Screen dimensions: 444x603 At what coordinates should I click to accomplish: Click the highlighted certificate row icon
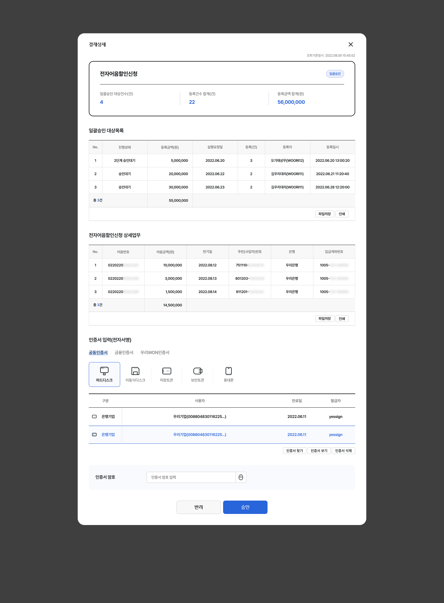pyautogui.click(x=94, y=435)
